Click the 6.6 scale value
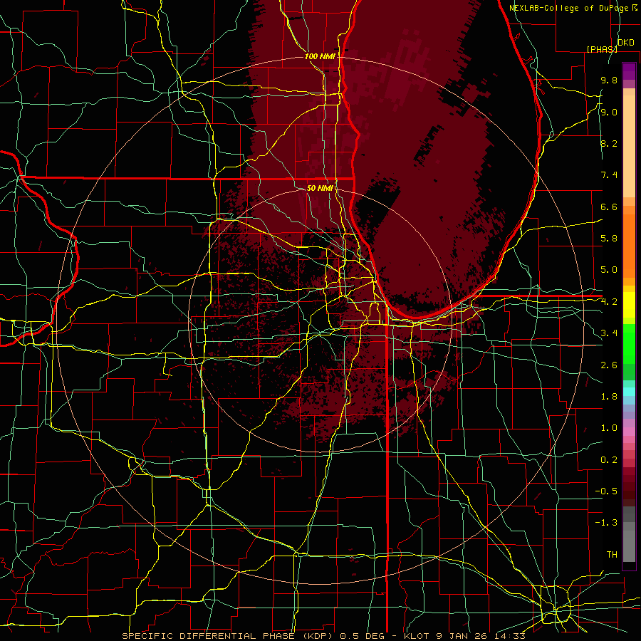This screenshot has width=641, height=641. [x=609, y=207]
